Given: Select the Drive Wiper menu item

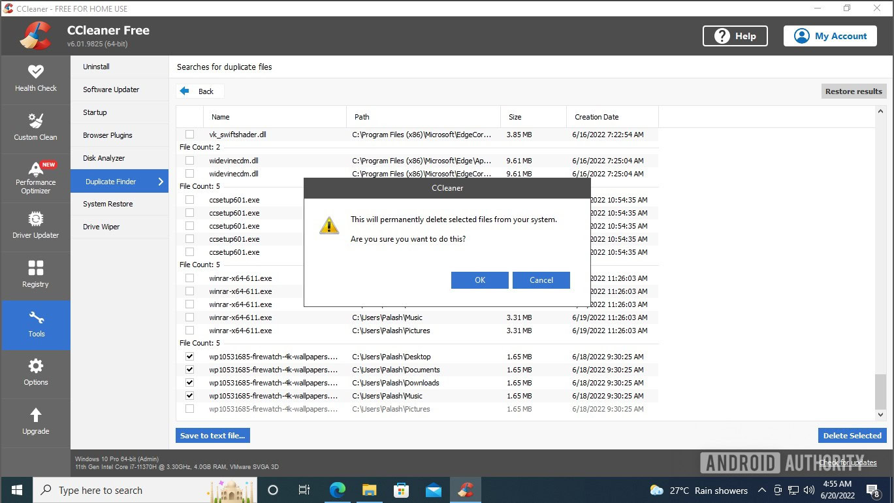Looking at the screenshot, I should tap(101, 227).
